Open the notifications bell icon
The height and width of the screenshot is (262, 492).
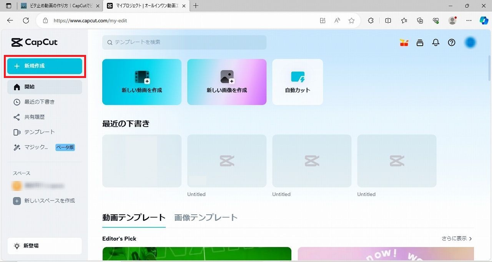click(x=435, y=43)
